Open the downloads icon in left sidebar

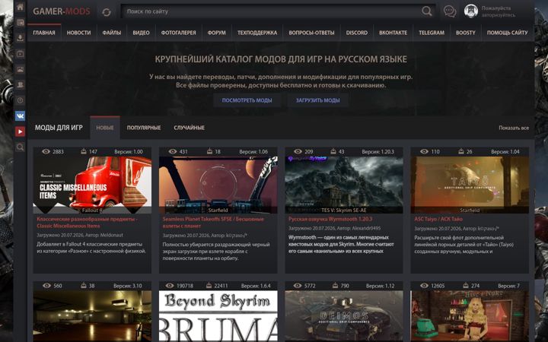pos(20,38)
